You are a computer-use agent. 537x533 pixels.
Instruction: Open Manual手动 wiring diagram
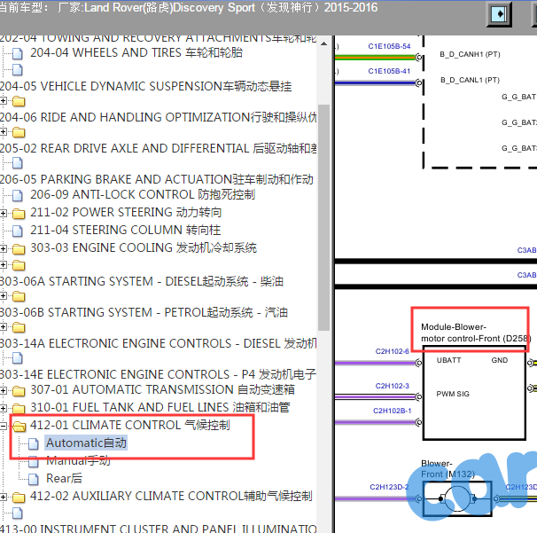coord(78,460)
